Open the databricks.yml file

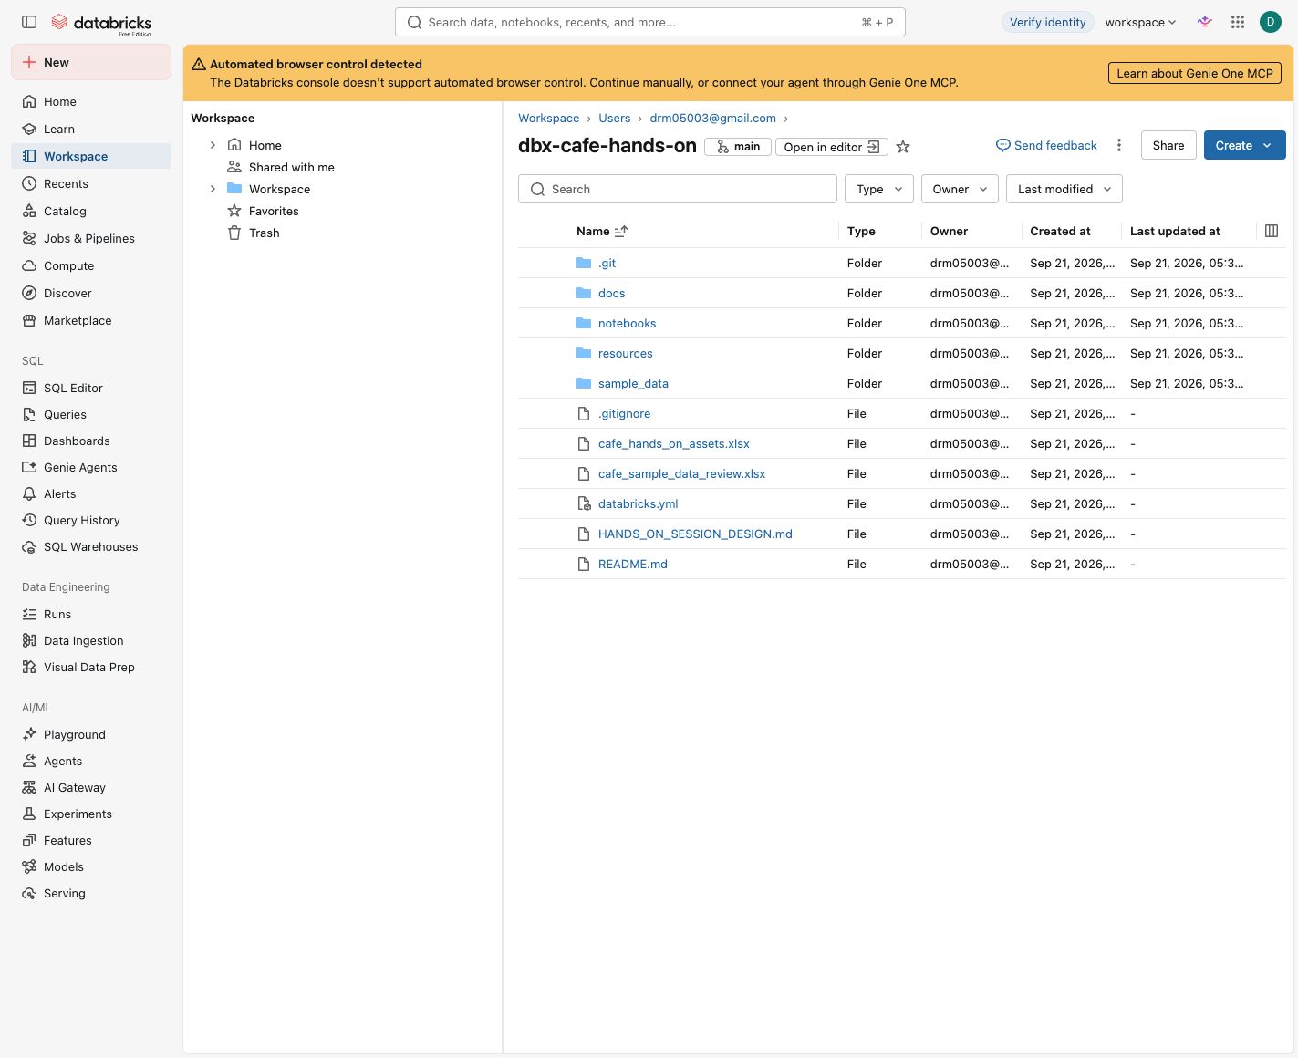[x=638, y=503]
